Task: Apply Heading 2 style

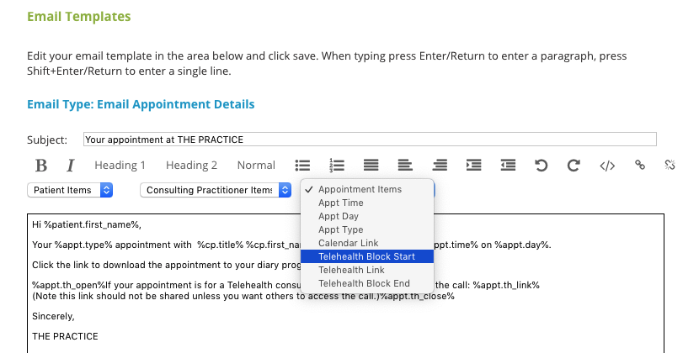Action: pyautogui.click(x=191, y=165)
